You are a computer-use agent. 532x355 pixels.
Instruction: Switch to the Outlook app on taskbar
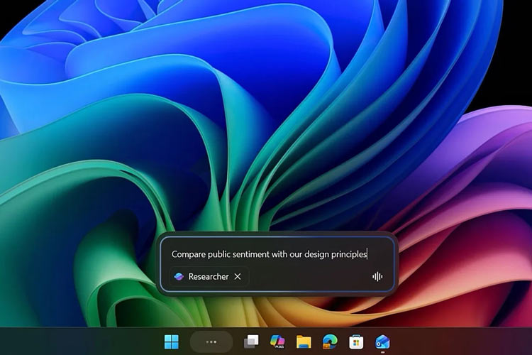click(x=382, y=342)
